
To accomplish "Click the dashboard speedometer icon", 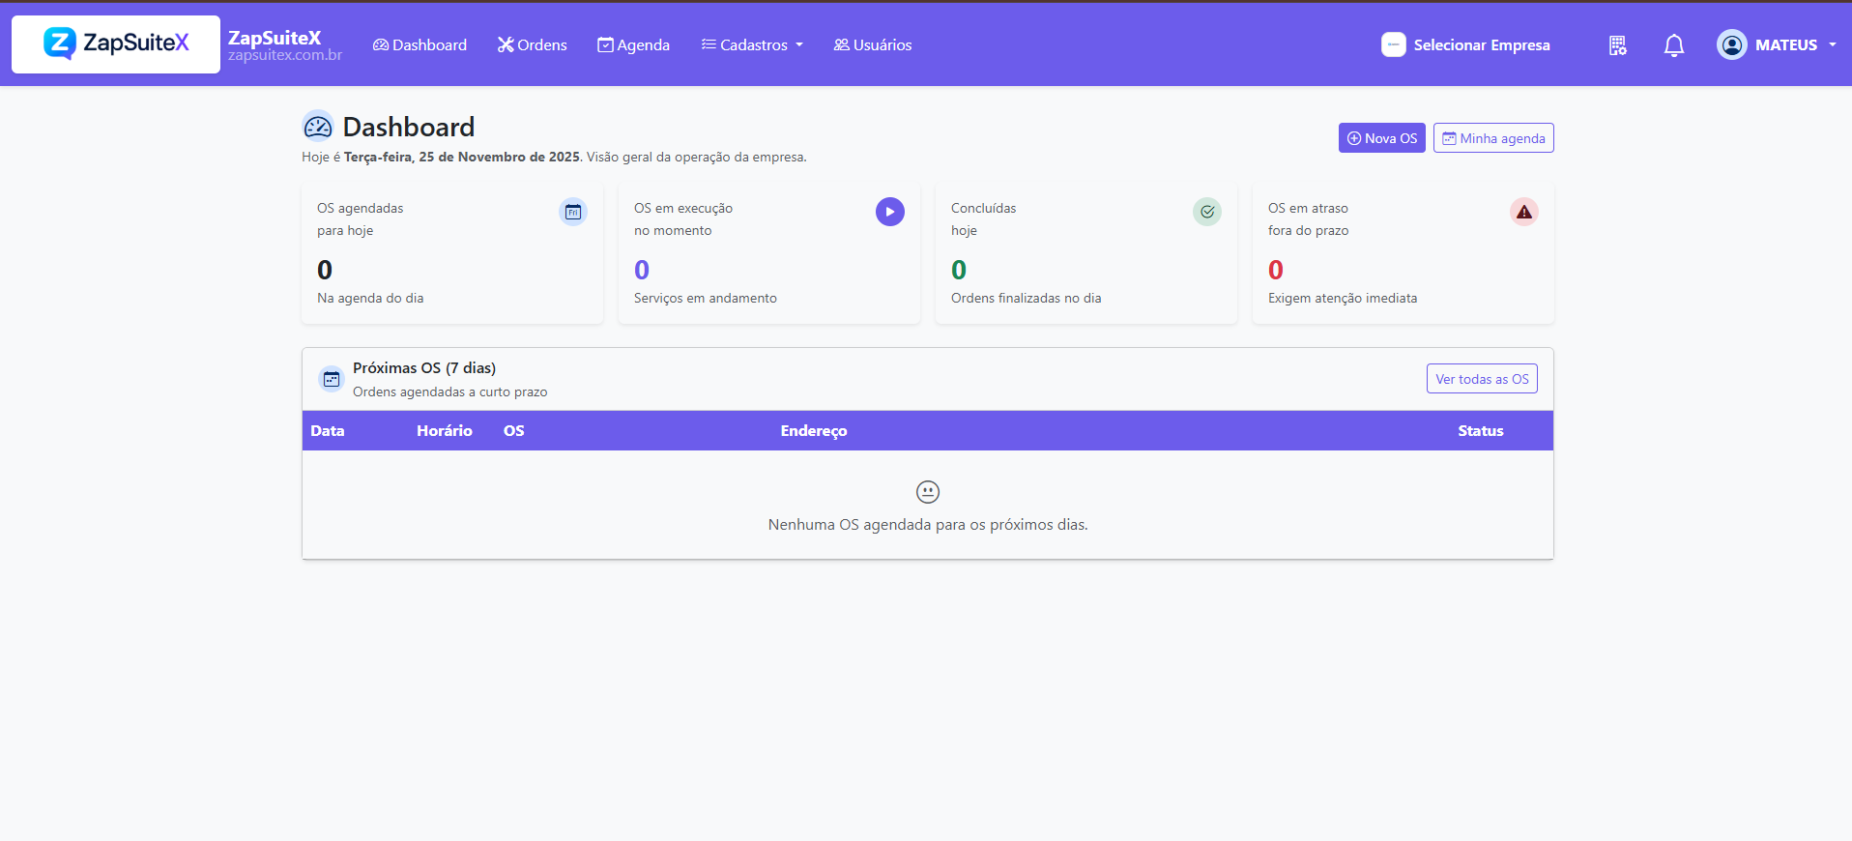I will pyautogui.click(x=318, y=127).
